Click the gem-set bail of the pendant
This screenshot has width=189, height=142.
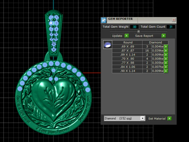point(54,33)
